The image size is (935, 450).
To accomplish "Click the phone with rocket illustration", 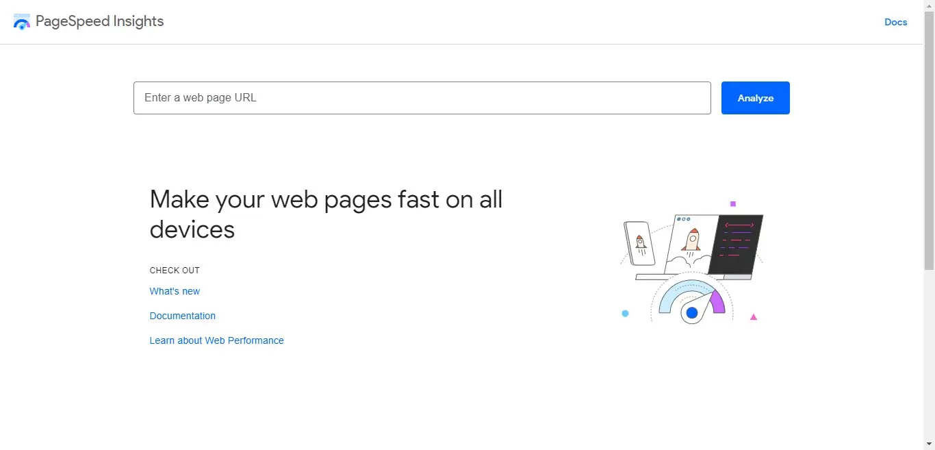I will coord(639,243).
